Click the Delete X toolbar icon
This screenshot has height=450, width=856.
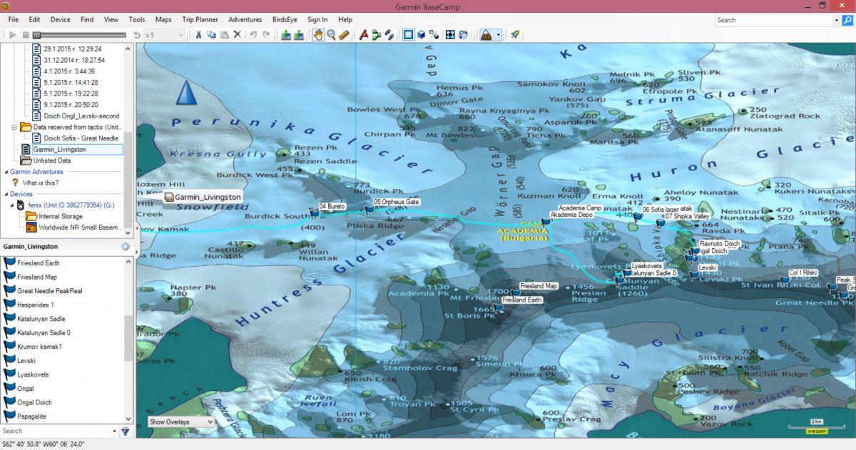[237, 34]
